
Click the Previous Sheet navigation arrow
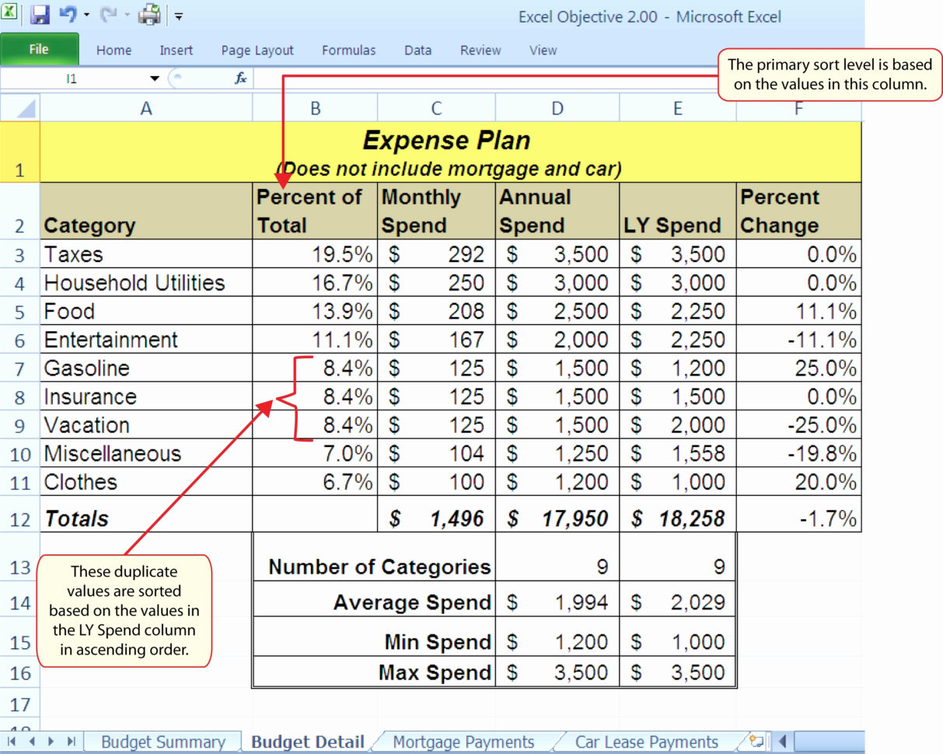click(33, 742)
